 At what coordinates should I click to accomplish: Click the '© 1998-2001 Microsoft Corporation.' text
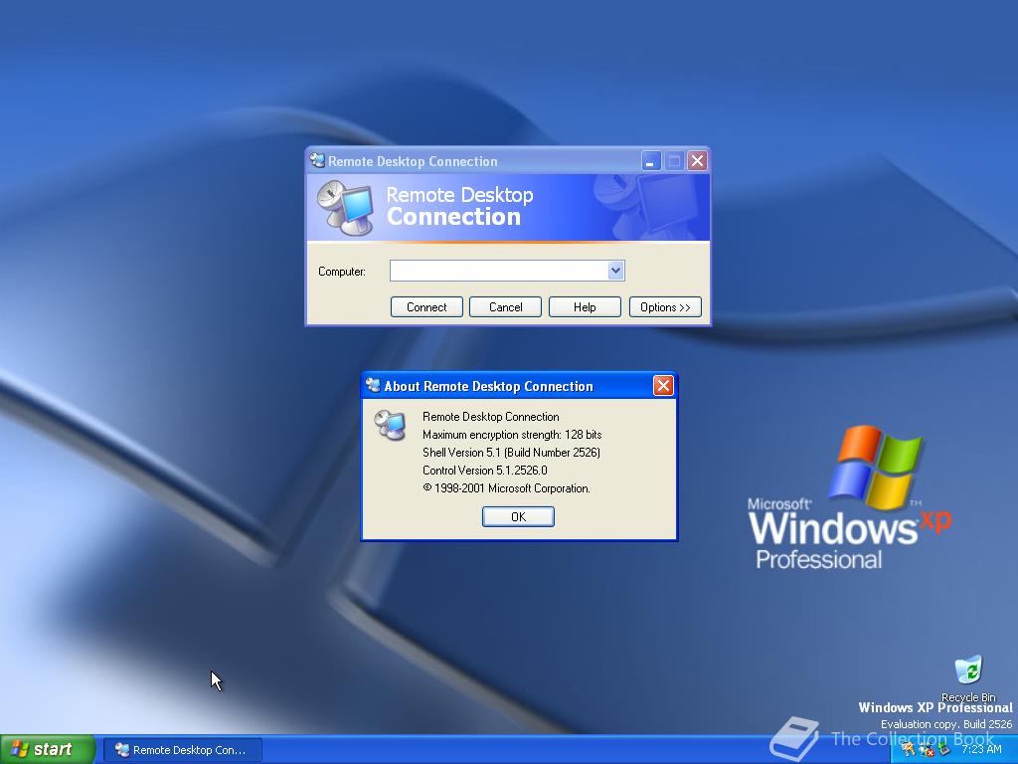pos(506,488)
